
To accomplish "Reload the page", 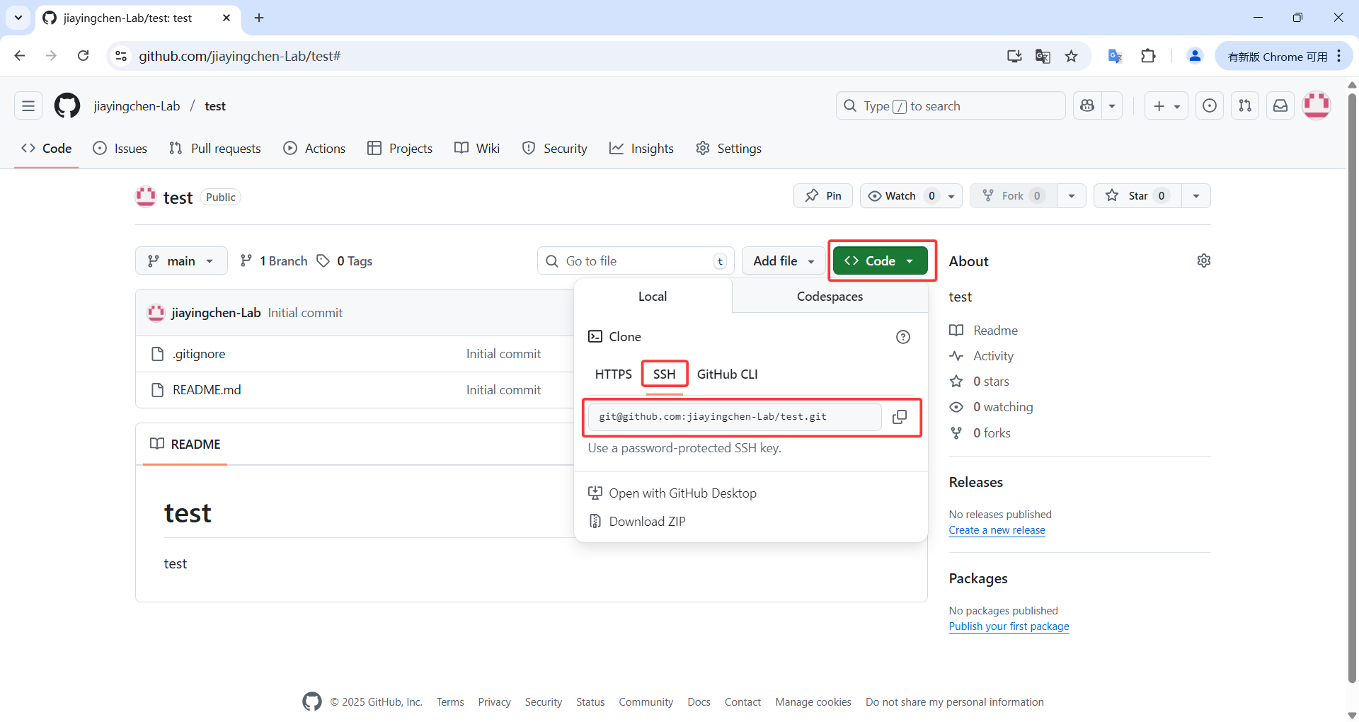I will 83,56.
